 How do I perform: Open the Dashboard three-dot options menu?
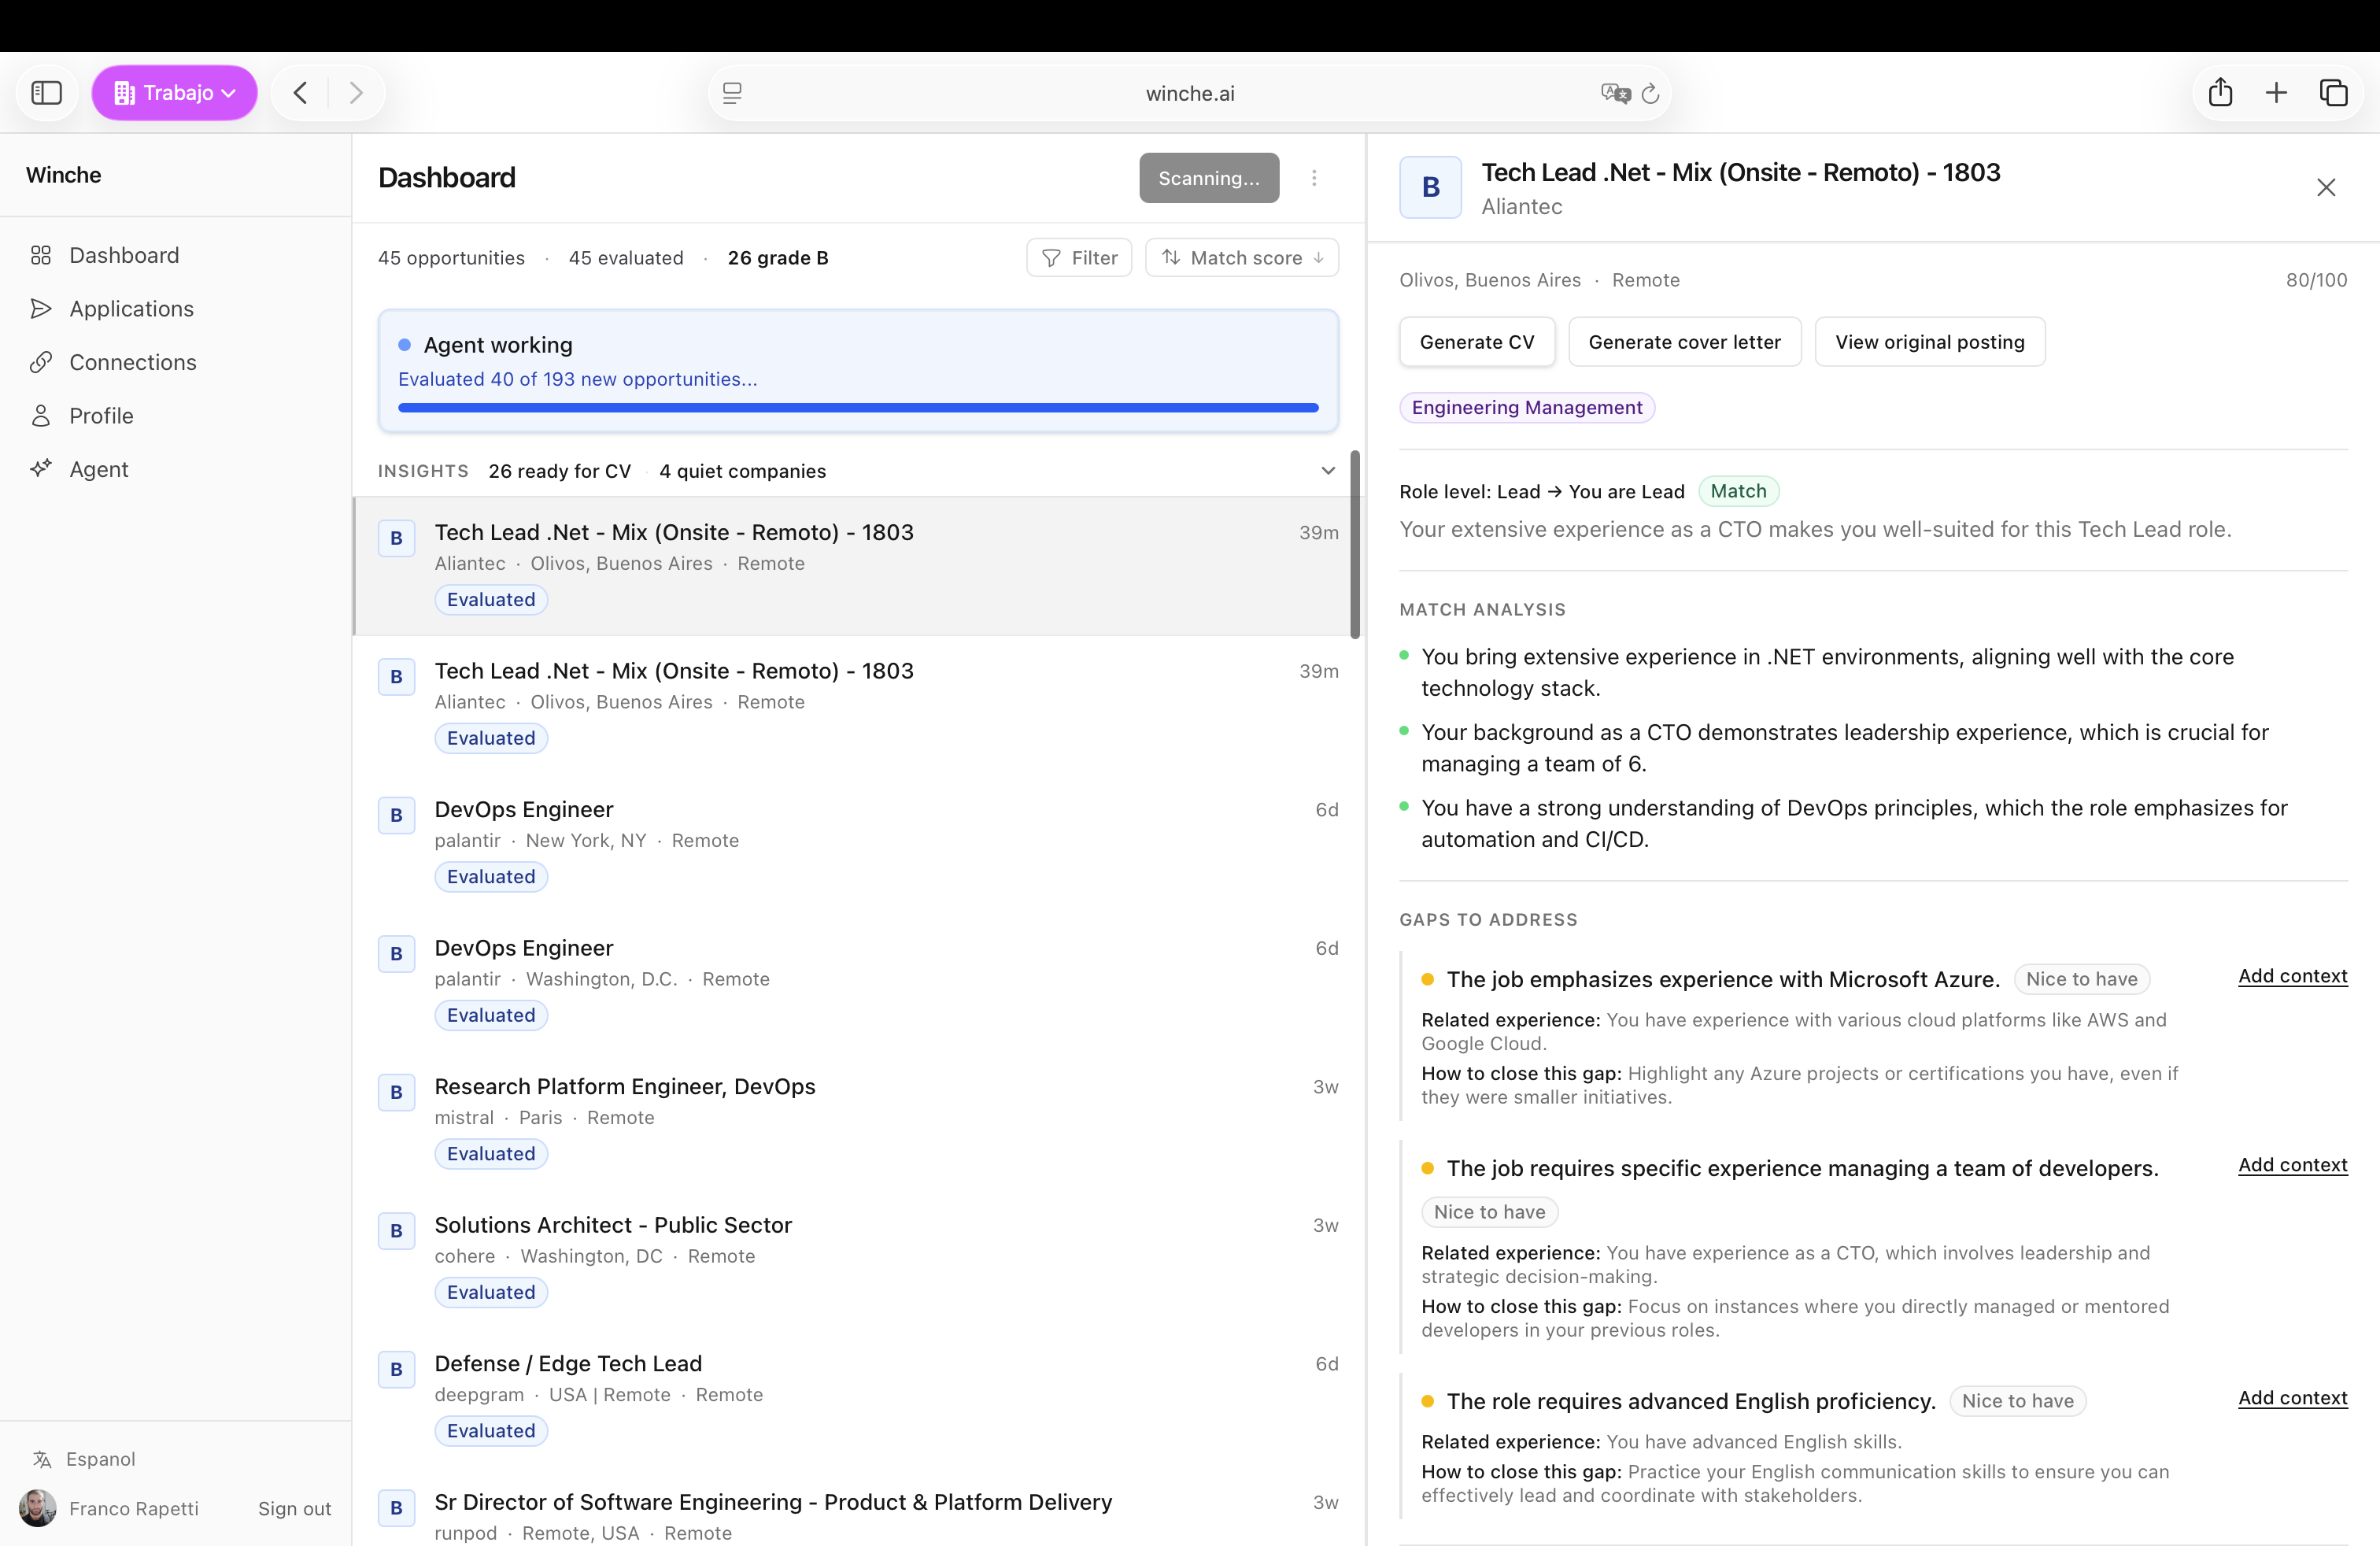pyautogui.click(x=1314, y=178)
